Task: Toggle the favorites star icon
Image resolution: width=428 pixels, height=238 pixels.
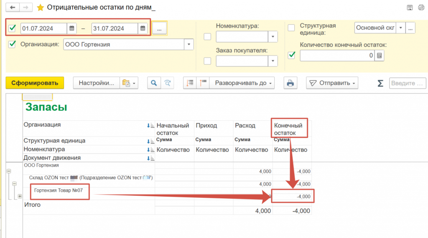Action: pos(40,8)
